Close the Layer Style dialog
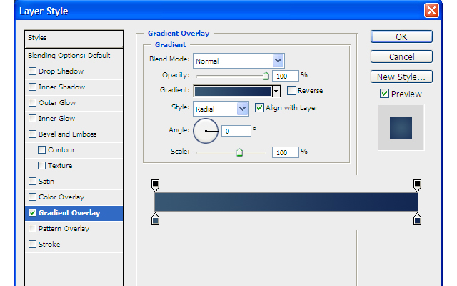Viewport: 457px width, 286px height. [x=431, y=11]
